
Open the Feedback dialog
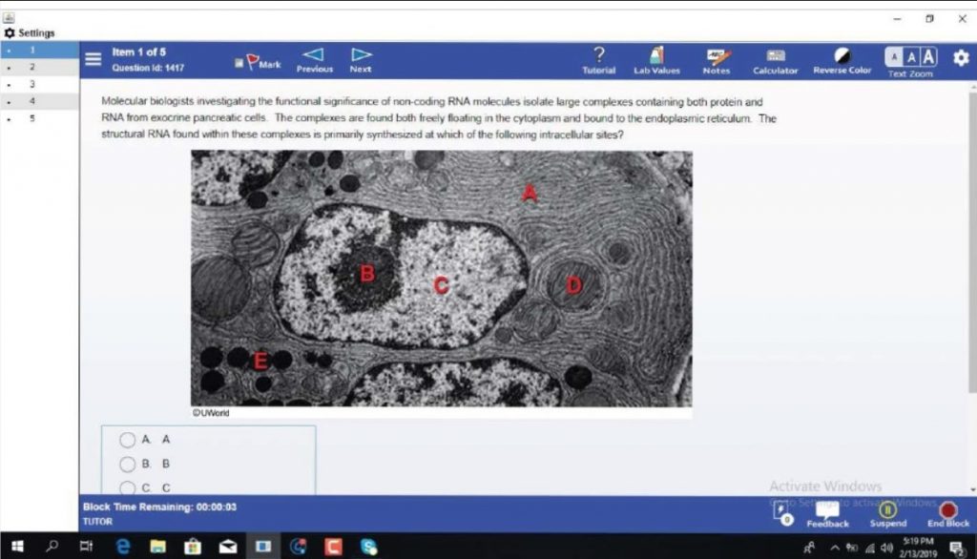click(x=827, y=515)
